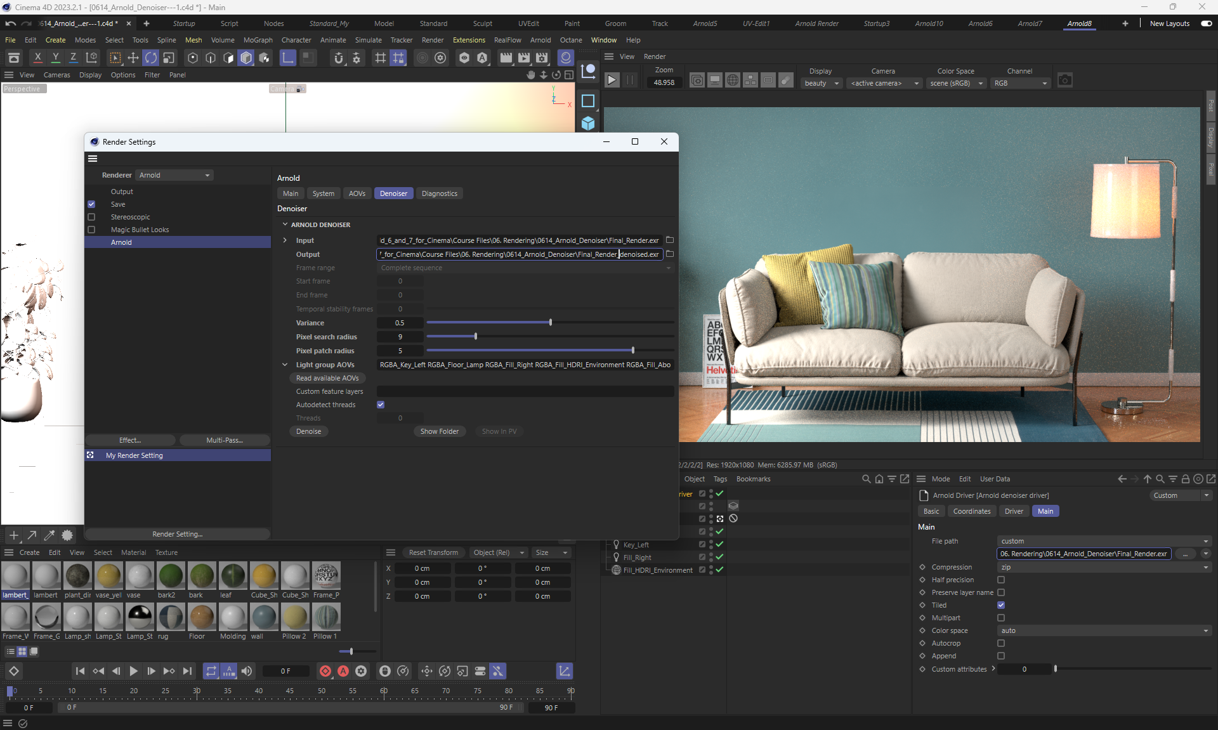
Task: Open the MoGraph menu
Action: pos(258,40)
